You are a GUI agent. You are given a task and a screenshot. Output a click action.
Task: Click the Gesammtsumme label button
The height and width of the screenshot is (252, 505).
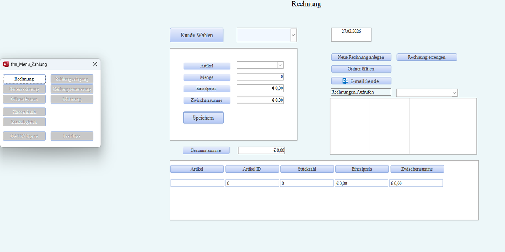pos(206,150)
